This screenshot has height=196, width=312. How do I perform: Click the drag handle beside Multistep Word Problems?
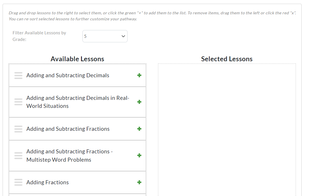tap(18, 155)
